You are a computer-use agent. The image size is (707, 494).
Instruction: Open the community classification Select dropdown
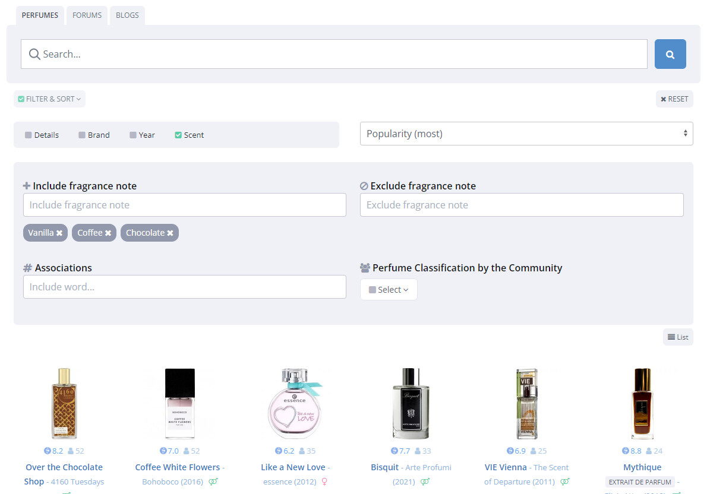coord(389,289)
